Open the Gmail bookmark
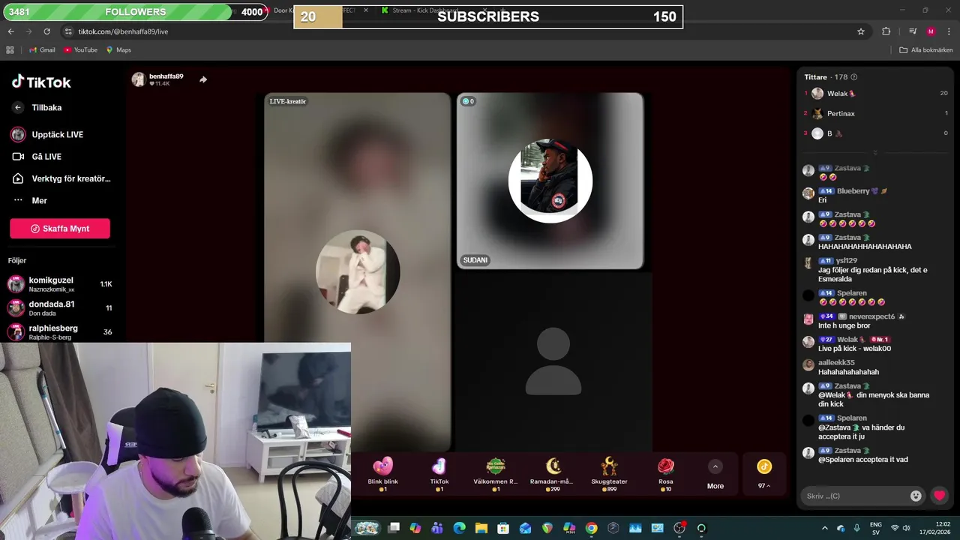Screen dimensions: 960x540 [42, 49]
